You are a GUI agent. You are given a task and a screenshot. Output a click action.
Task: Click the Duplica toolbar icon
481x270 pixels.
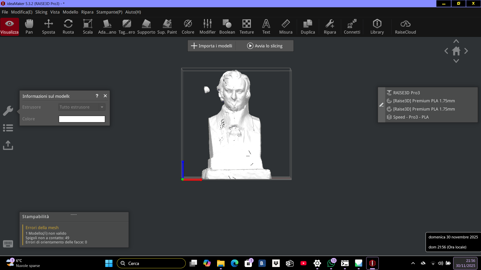[x=308, y=27]
